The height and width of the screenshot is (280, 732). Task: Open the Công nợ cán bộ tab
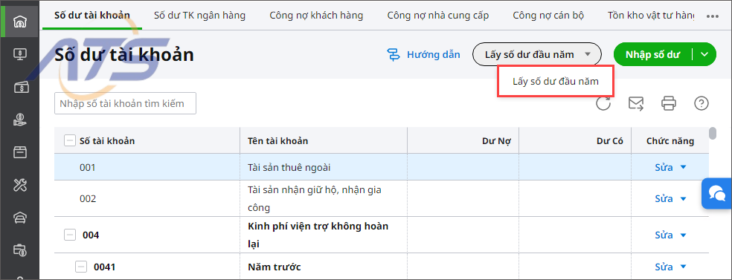(548, 16)
